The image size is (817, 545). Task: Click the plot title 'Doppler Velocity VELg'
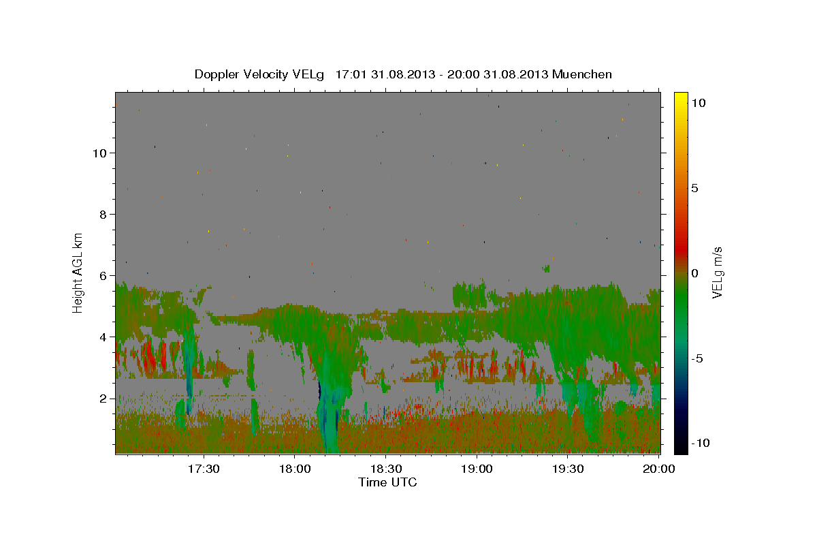click(260, 74)
